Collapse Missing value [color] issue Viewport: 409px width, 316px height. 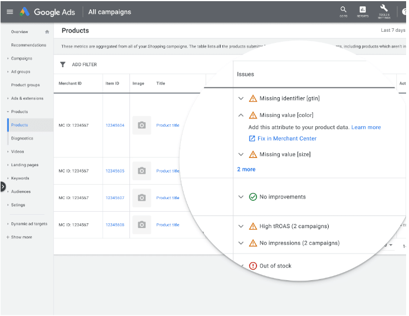click(241, 115)
